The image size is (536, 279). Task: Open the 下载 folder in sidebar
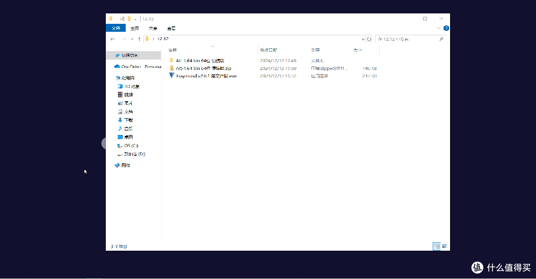point(125,120)
